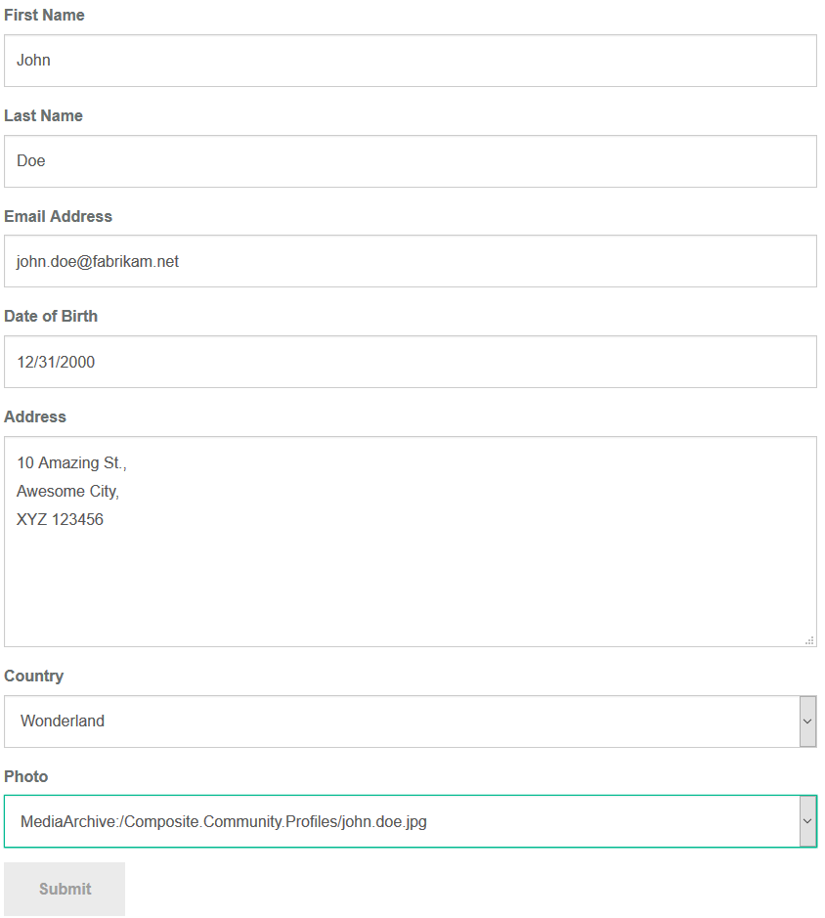Screen dimensions: 825x918
Task: Click the 'Last Name' label
Action: [x=43, y=116]
